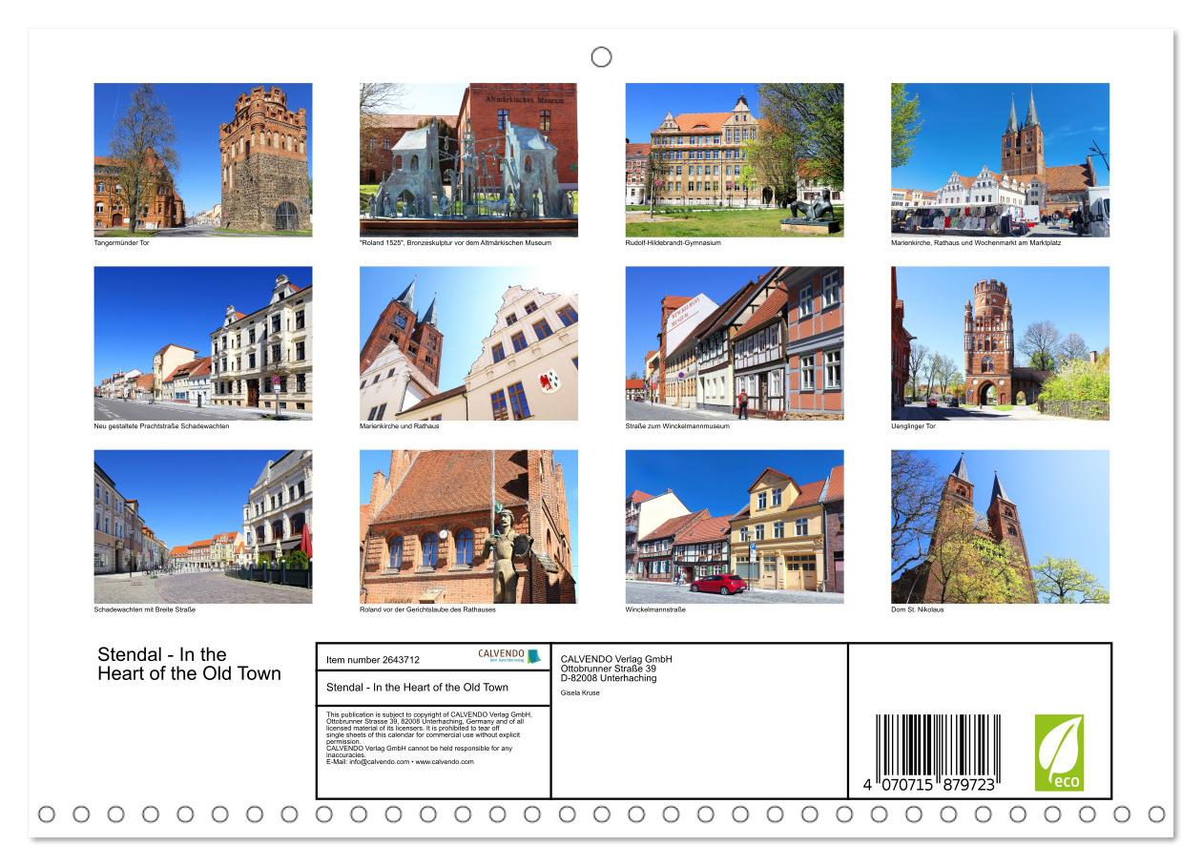Select the Roland vor der Gerichtslaube photo
The image size is (1202, 866).
tap(468, 526)
